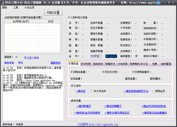177x127 pixels.
Task: Open the 小白会员 menu
Action: pos(29,7)
